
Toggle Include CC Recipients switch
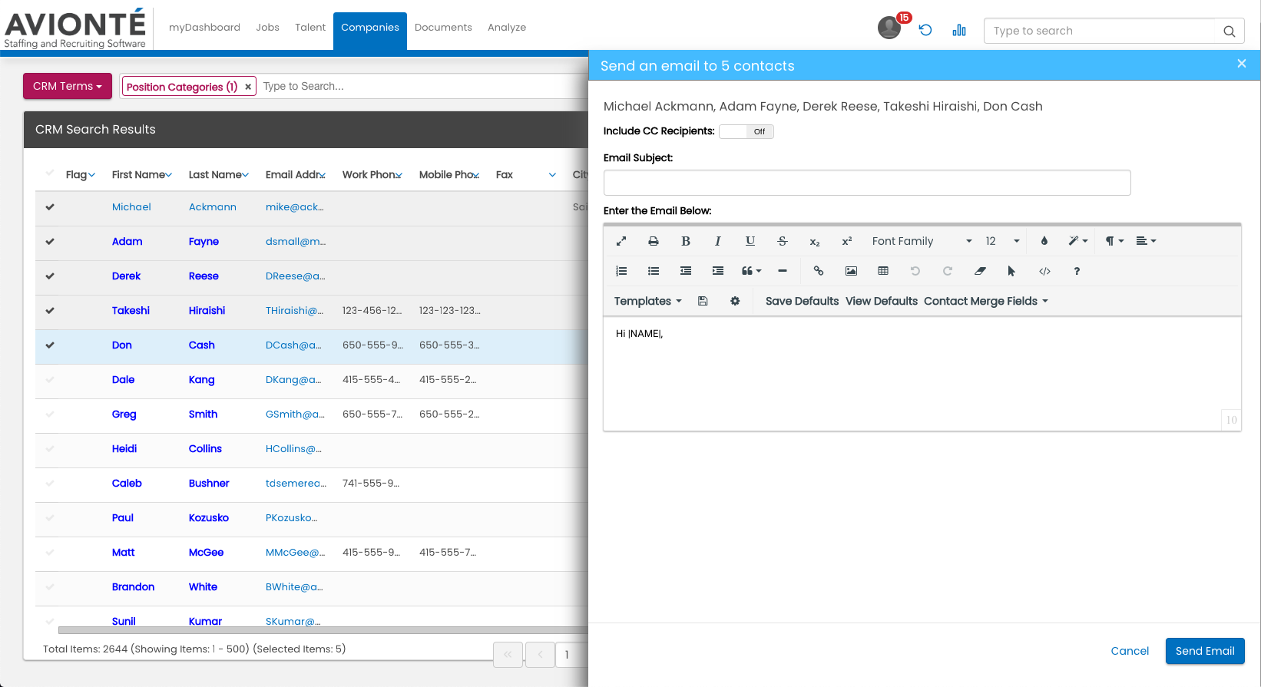746,131
